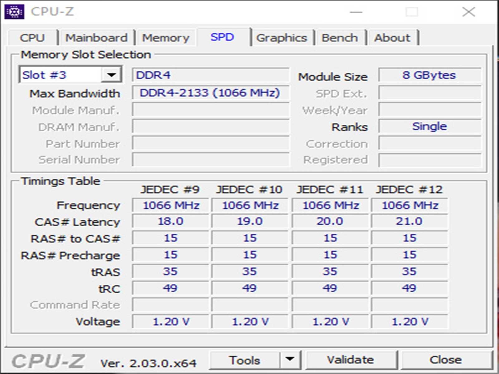Screen dimensions: 499x374
Task: Click the CAS# Latency 18.0 value
Action: 171,221
